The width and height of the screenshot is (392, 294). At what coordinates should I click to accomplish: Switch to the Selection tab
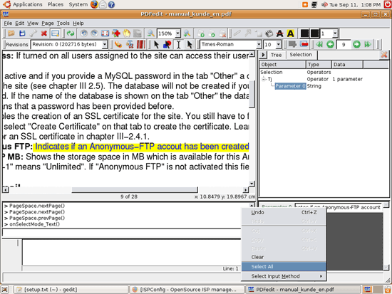301,55
